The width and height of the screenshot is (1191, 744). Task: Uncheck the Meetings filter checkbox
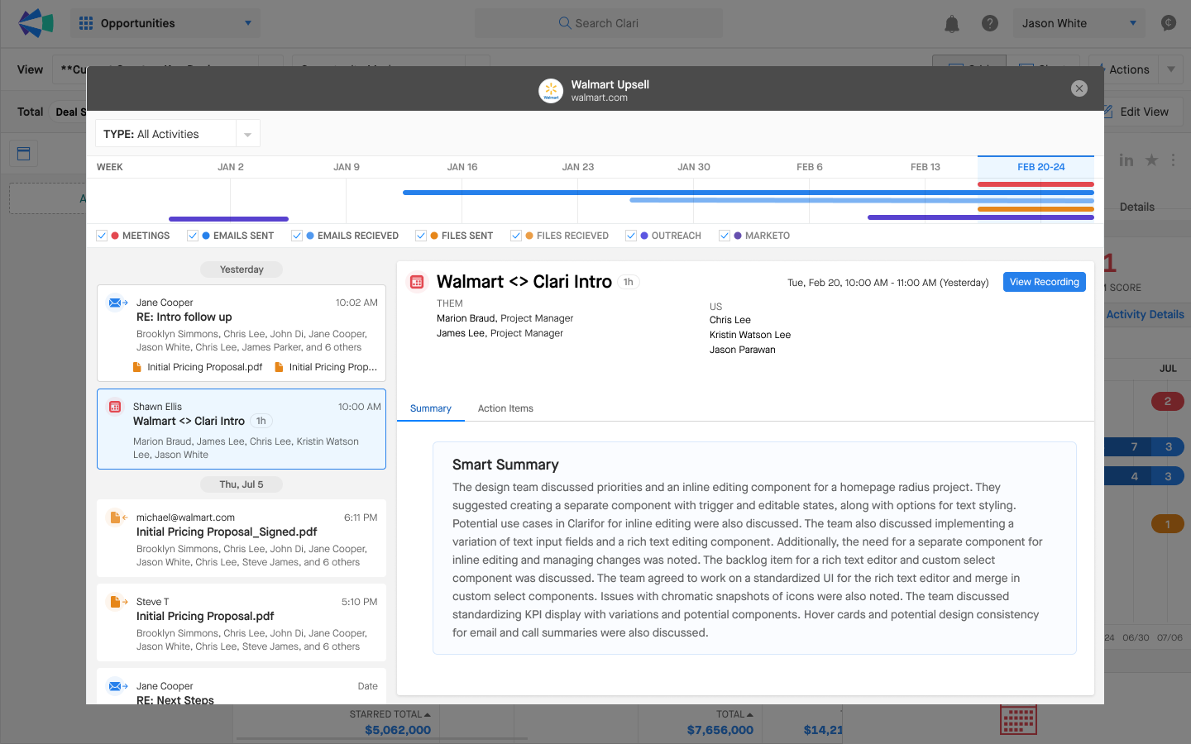pyautogui.click(x=102, y=236)
